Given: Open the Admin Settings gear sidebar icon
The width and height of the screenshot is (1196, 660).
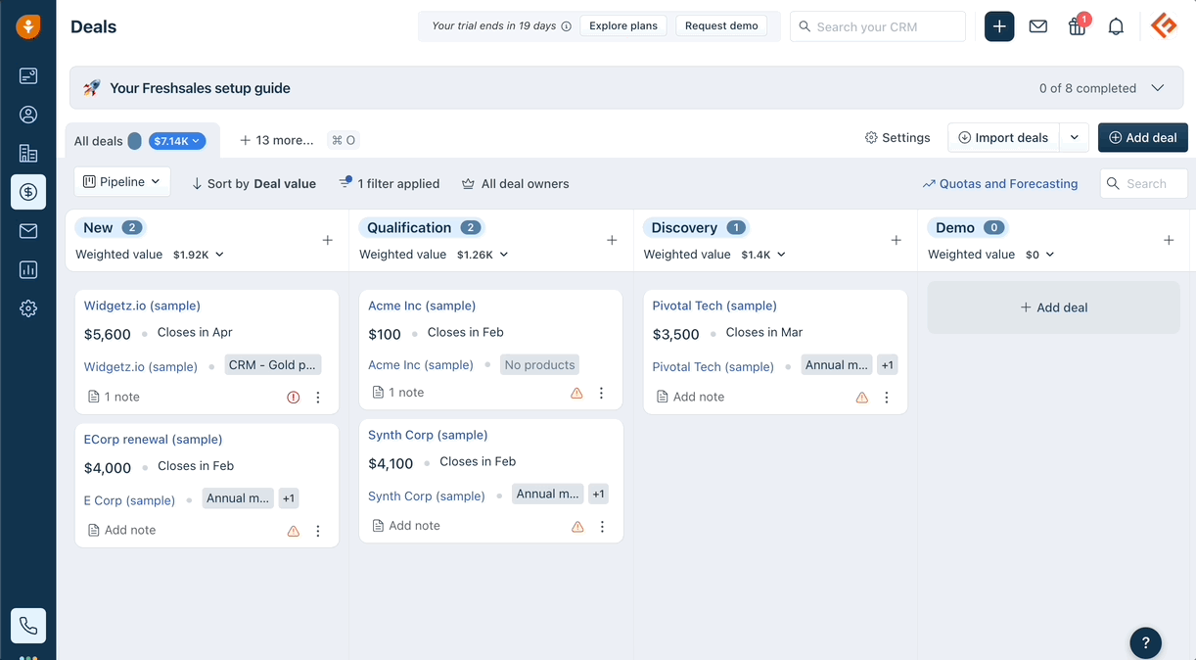Looking at the screenshot, I should 28,308.
